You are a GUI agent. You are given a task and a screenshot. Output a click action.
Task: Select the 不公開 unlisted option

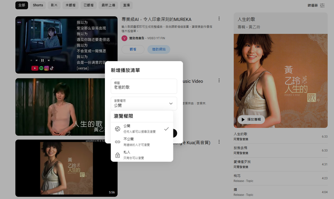(x=142, y=142)
